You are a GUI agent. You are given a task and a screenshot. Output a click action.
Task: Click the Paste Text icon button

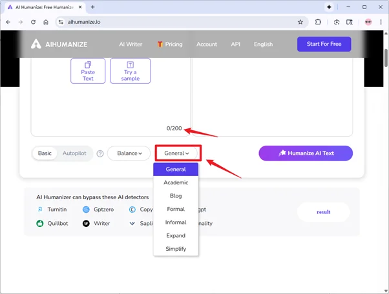(88, 71)
